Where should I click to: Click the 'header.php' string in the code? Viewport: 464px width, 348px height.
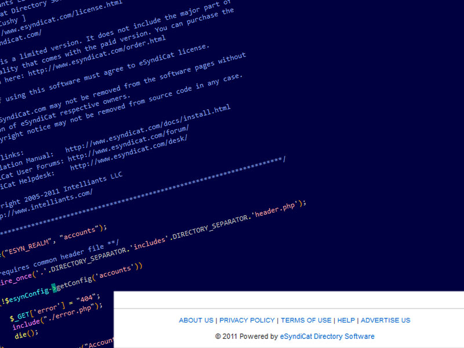click(x=275, y=209)
